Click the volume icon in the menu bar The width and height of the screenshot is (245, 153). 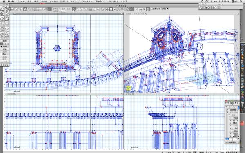(x=215, y=1)
